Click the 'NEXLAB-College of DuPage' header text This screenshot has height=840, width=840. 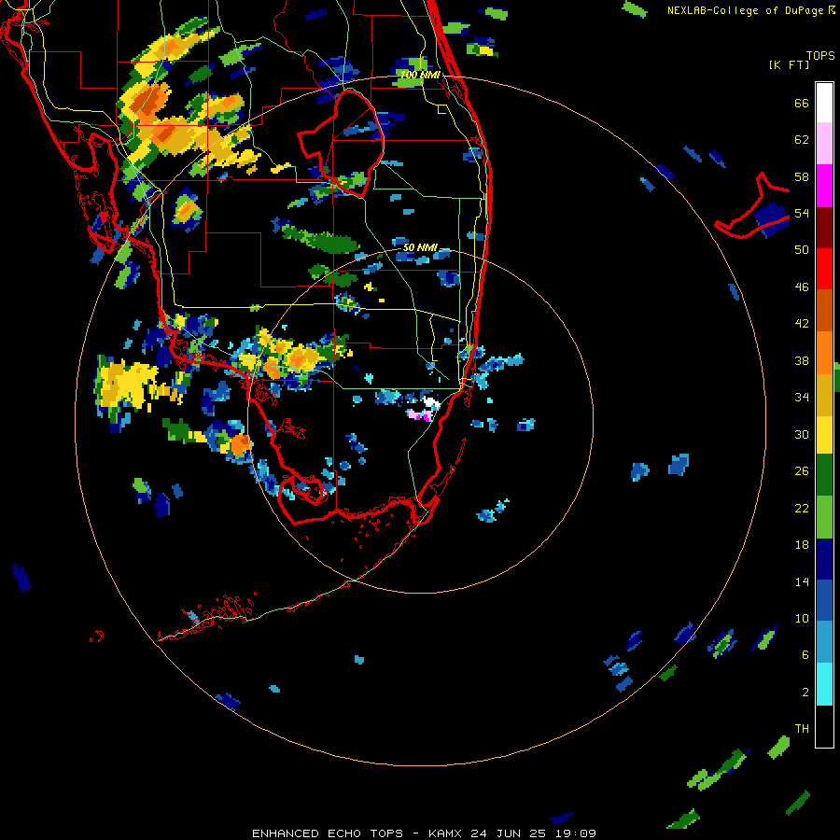click(x=745, y=10)
